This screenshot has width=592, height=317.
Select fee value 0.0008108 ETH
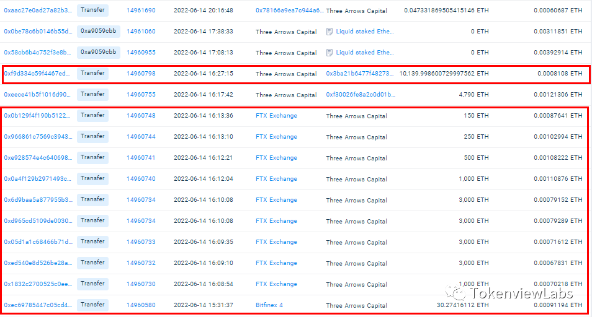(560, 74)
